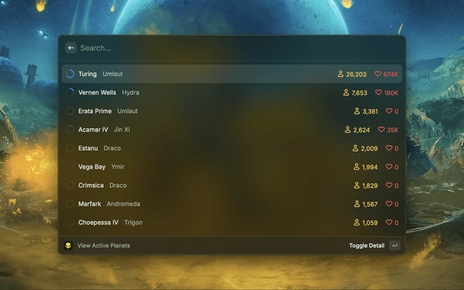This screenshot has height=290, width=464.
Task: Click the Helldivers skull extension icon
Action: pyautogui.click(x=68, y=246)
